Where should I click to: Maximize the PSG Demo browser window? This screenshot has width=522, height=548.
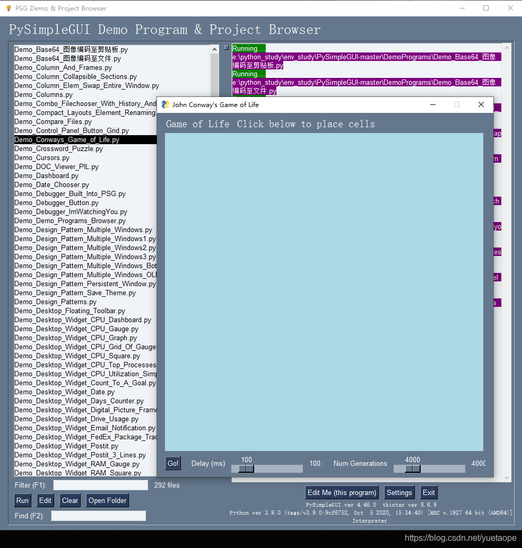click(x=486, y=8)
